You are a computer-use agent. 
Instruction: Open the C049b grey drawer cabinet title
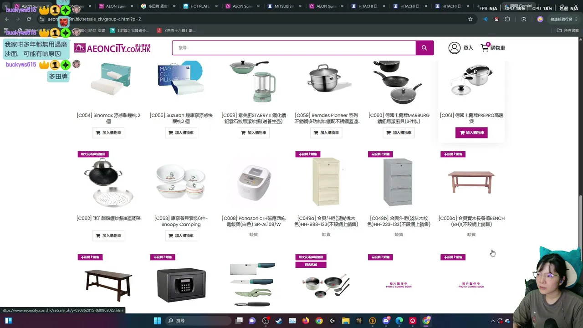click(x=399, y=221)
